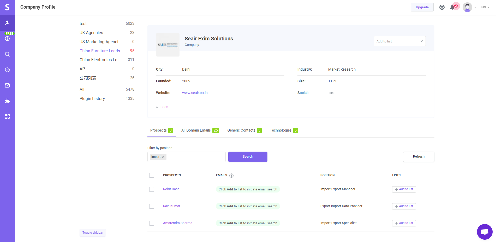Viewport: 496px width, 242px height.
Task: Open Ravi Kumar prospect profile
Action: coord(172,206)
